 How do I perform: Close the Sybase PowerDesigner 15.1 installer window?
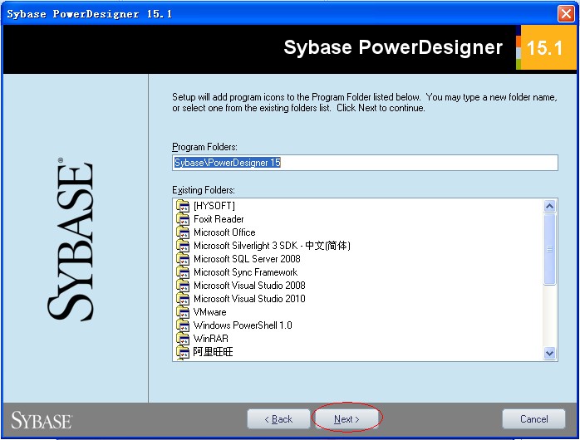(x=566, y=14)
